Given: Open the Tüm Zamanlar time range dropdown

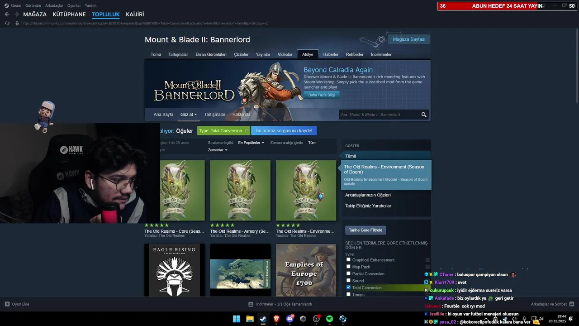Looking at the screenshot, I should [x=218, y=150].
